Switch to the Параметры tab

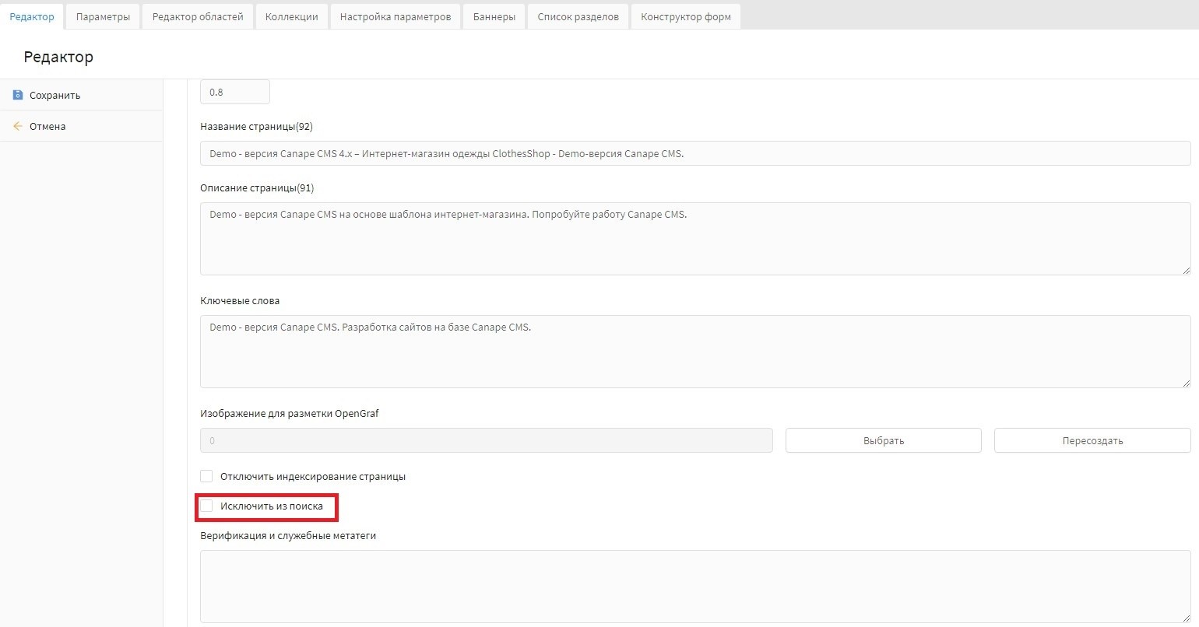click(x=103, y=16)
